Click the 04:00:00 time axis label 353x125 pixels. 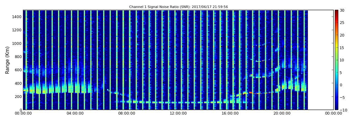(x=75, y=114)
